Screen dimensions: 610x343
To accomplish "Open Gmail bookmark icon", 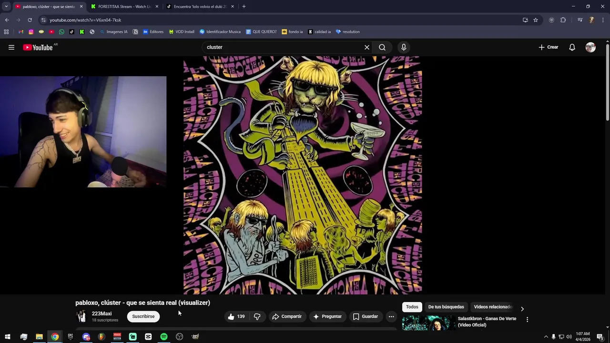I will [x=21, y=32].
